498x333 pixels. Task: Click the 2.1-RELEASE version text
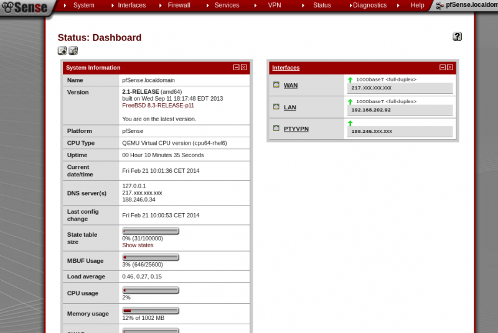(141, 91)
